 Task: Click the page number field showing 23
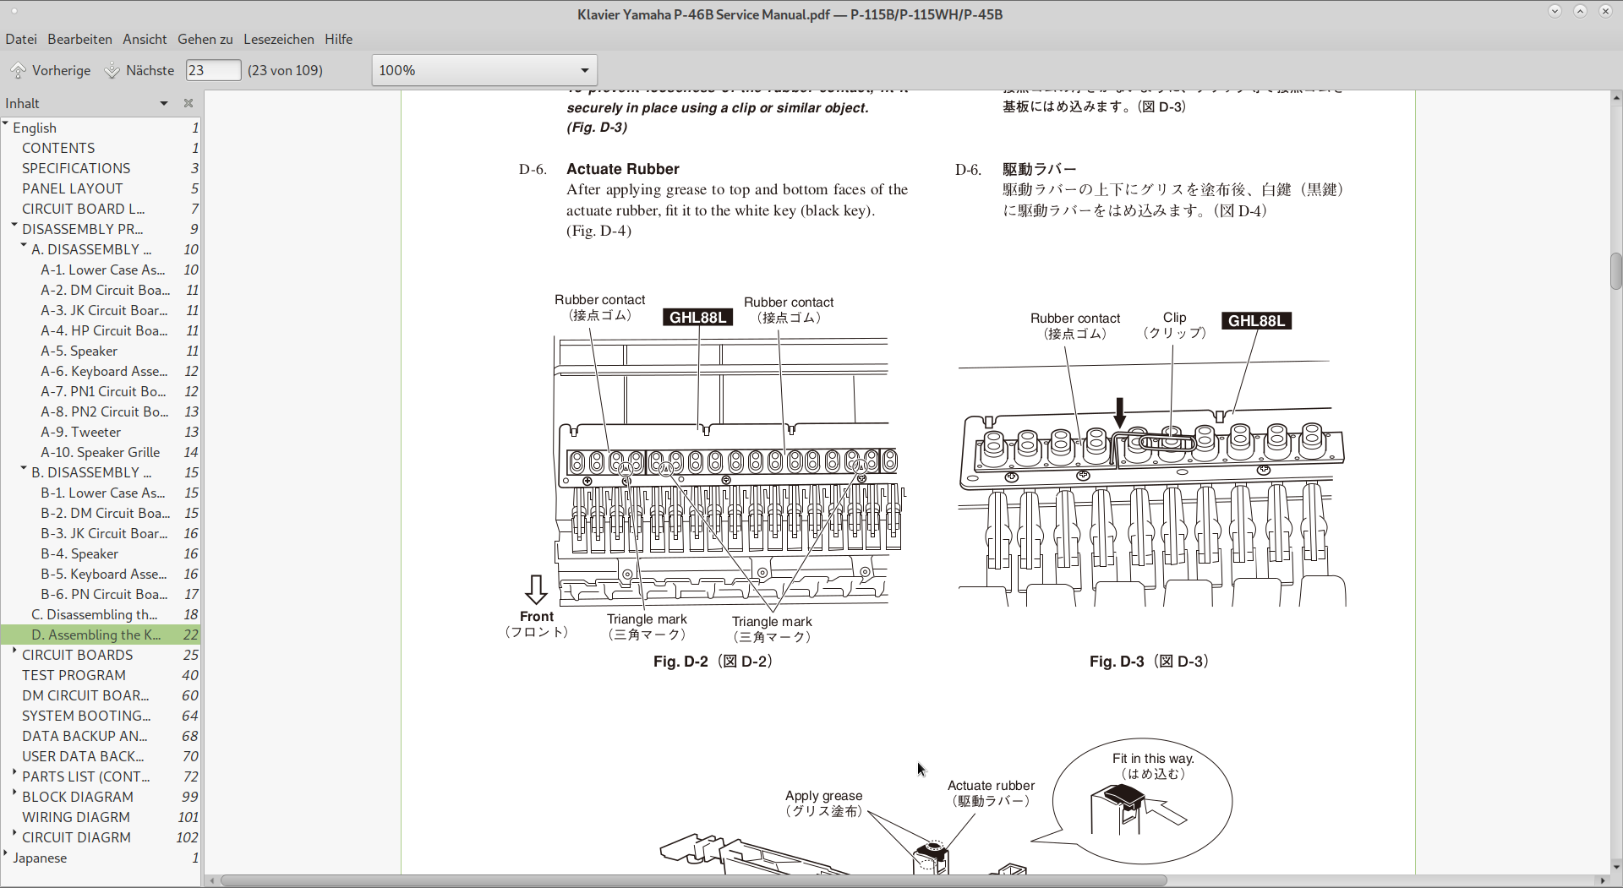[213, 70]
